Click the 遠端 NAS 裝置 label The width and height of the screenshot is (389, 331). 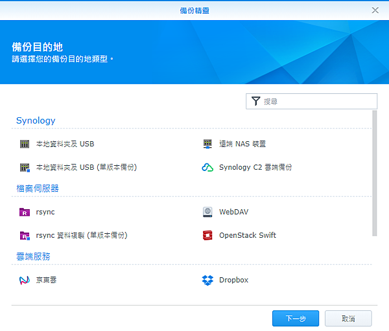[x=242, y=144]
